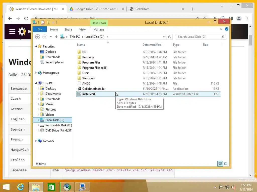The width and height of the screenshot is (257, 192).
Task: Switch to the Home ribbon tab
Action: click(x=54, y=29)
